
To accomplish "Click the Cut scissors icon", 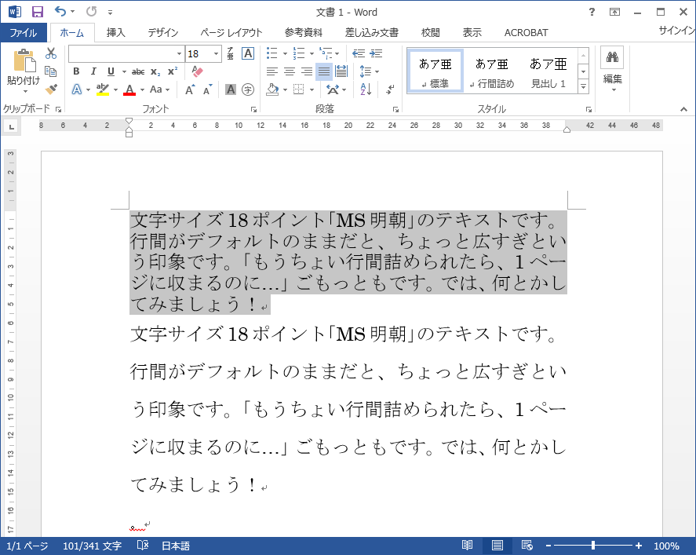I will tap(51, 53).
